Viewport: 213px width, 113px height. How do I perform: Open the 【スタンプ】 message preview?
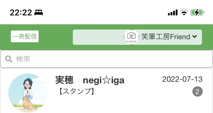coord(77,91)
